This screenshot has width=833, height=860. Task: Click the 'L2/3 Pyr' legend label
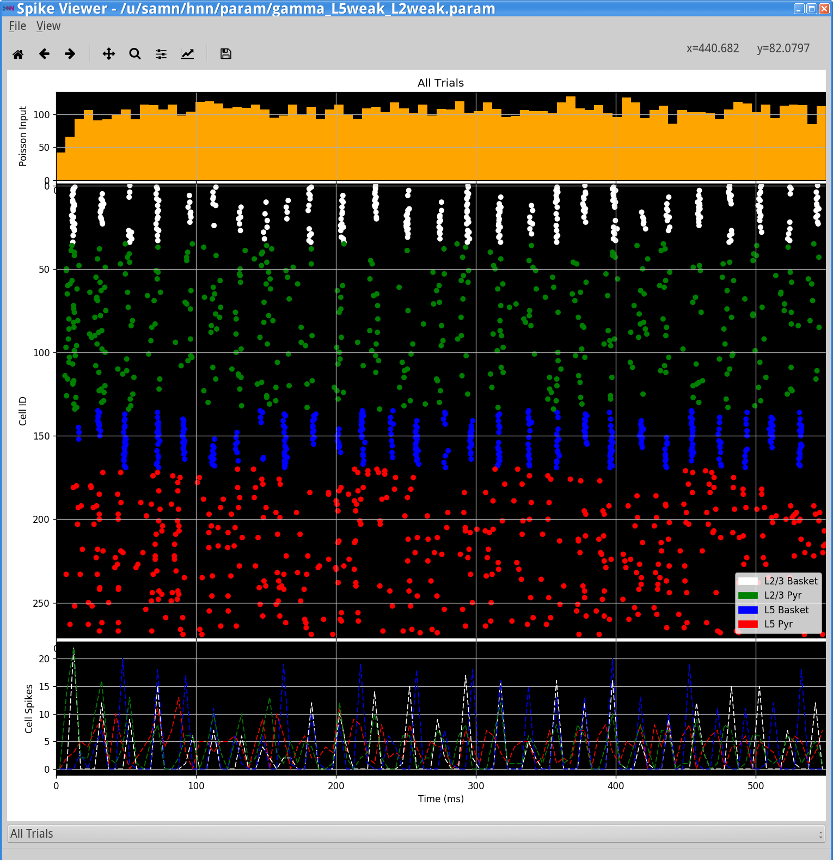click(x=782, y=595)
